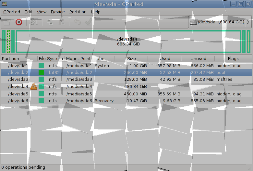Click the GParted app icon in title bar
The width and height of the screenshot is (253, 171).
click(x=4, y=4)
